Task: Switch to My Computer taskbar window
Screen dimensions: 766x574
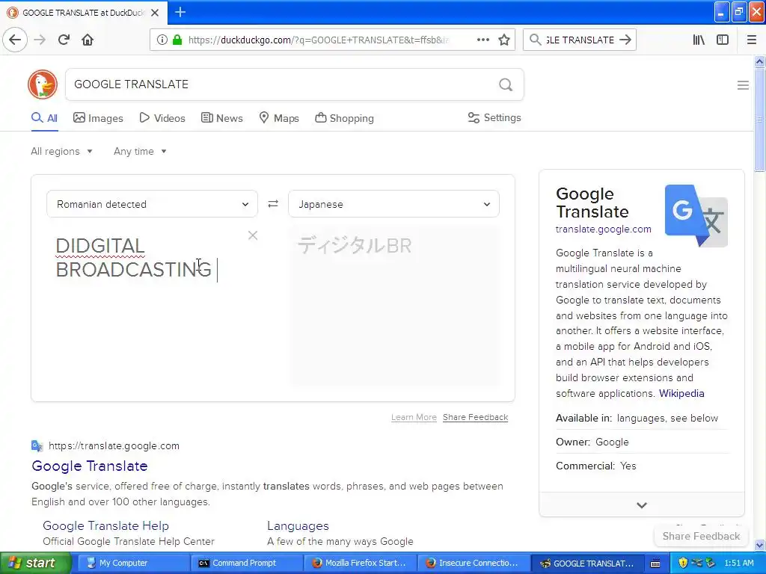Action: coord(133,563)
